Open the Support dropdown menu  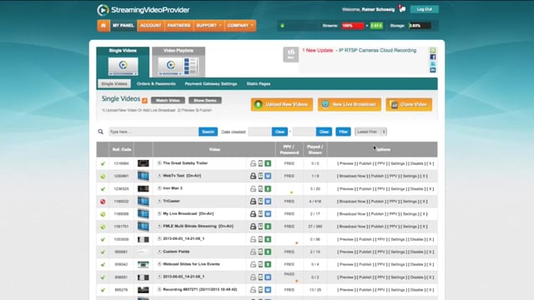tap(209, 26)
